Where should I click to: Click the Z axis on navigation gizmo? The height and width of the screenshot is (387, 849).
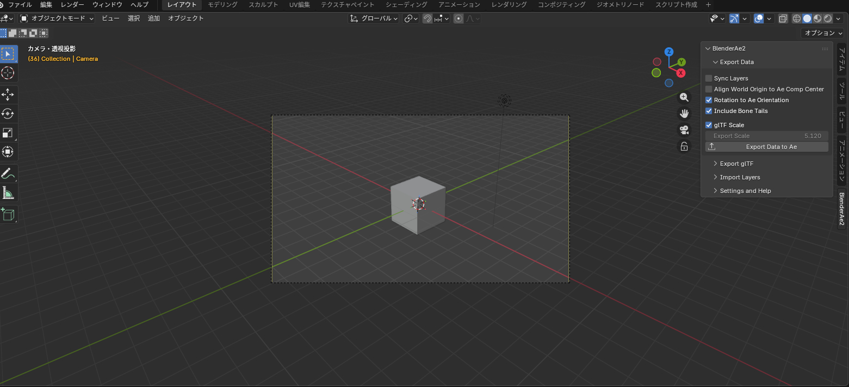(669, 52)
